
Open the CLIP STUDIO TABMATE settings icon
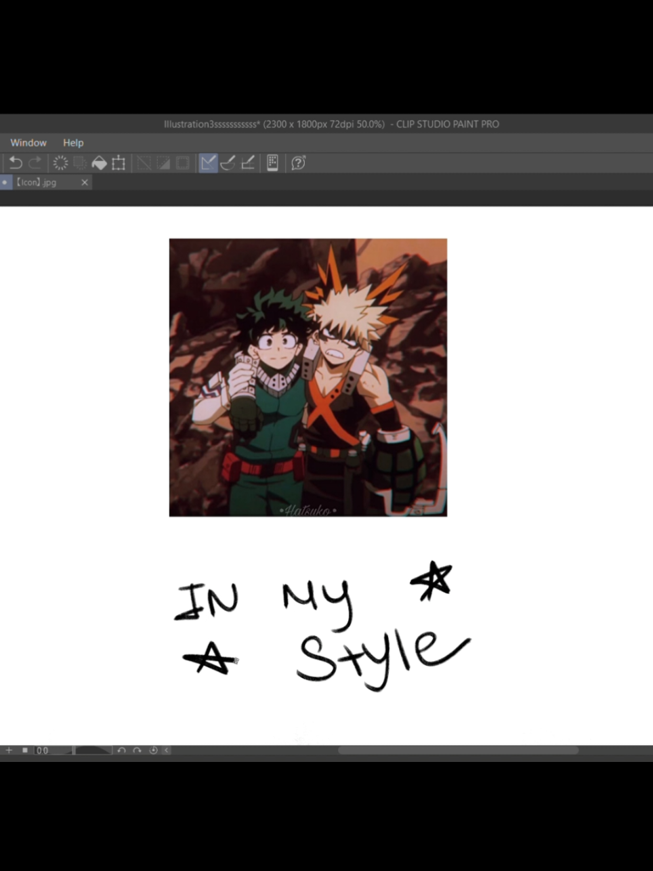pos(272,163)
